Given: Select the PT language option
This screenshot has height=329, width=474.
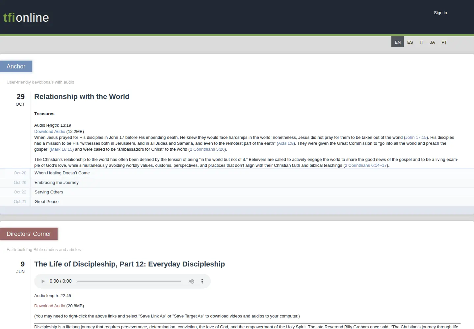Looking at the screenshot, I should (x=444, y=42).
